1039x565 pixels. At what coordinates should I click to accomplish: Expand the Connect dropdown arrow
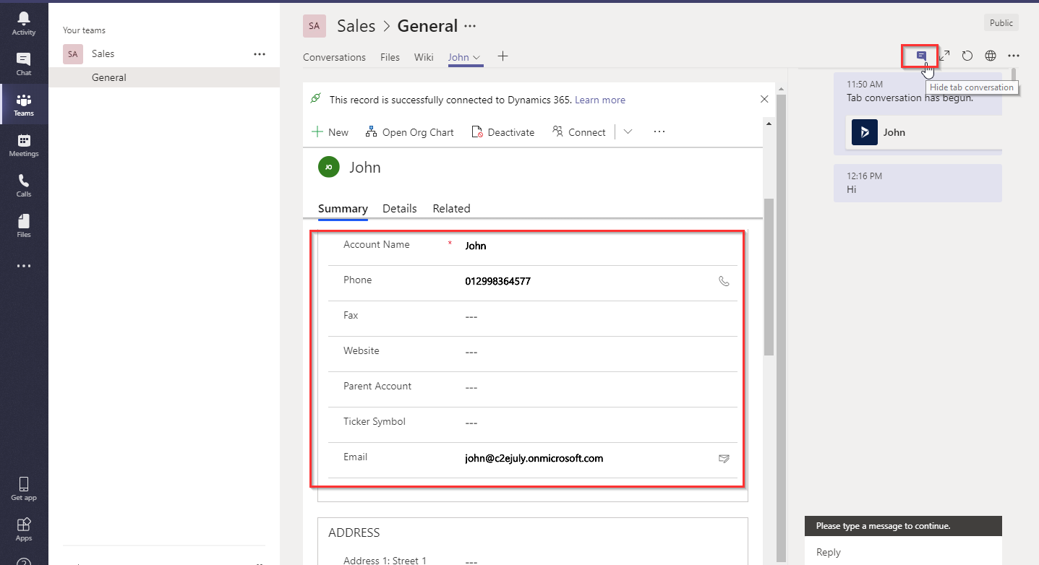coord(628,131)
